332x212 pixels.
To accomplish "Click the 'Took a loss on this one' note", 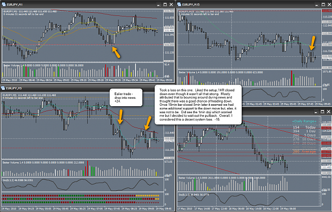I will (x=198, y=105).
